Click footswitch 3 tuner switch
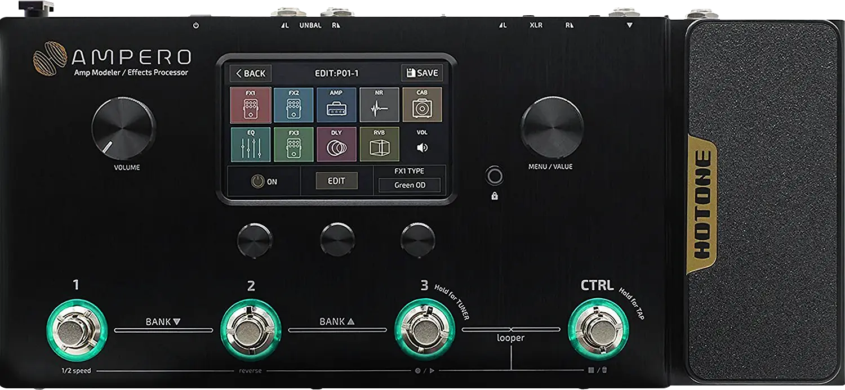 tap(424, 330)
